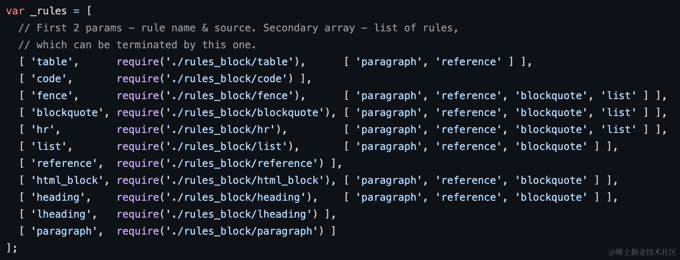
Task: Click the './rules_block/hr' path string
Action: pos(220,130)
